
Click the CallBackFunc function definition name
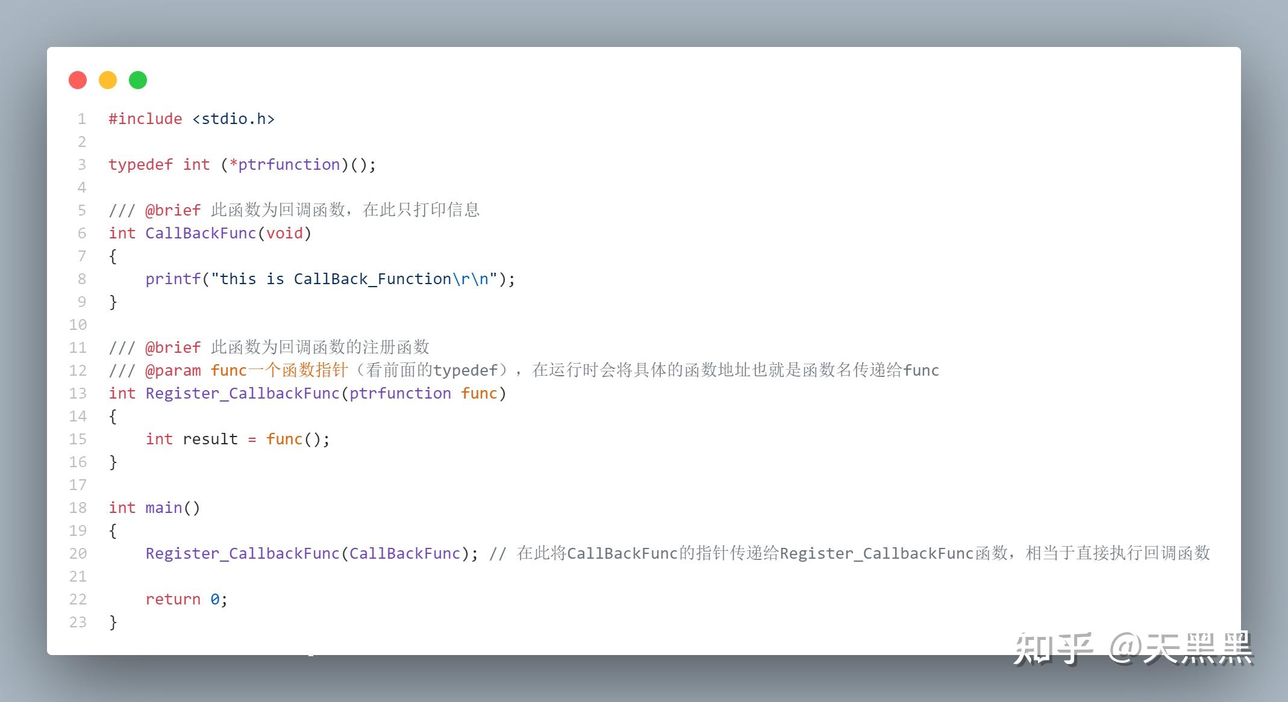coord(201,233)
